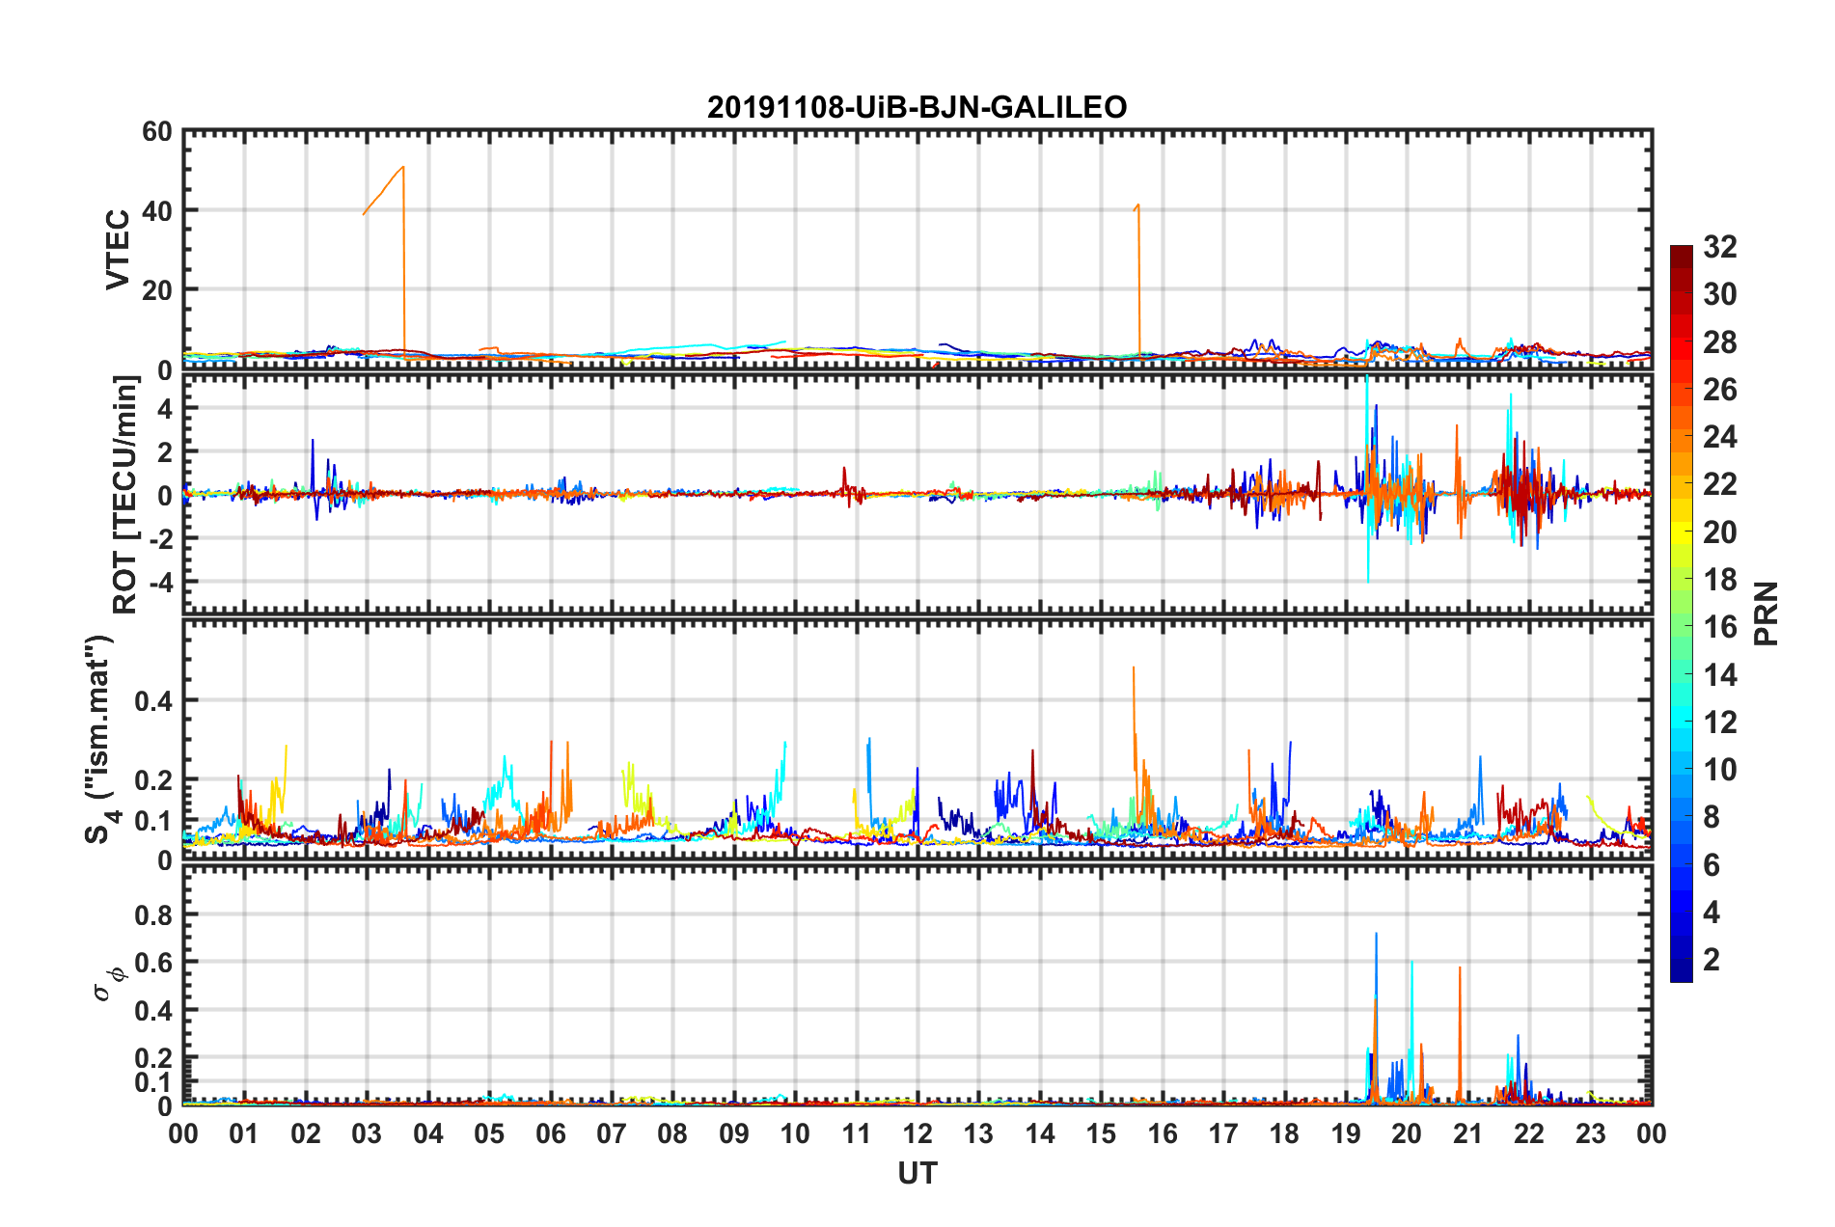Click colorbar tick label 10
The height and width of the screenshot is (1227, 1835).
pos(1719,769)
